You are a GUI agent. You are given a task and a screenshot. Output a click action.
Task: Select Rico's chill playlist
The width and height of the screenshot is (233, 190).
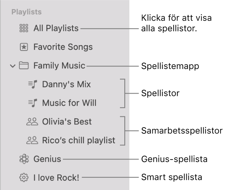coord(79,140)
